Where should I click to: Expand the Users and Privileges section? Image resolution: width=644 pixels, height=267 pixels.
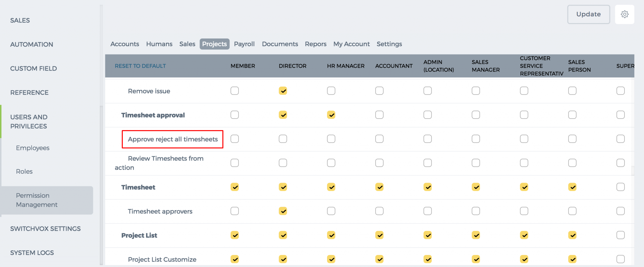click(x=29, y=121)
